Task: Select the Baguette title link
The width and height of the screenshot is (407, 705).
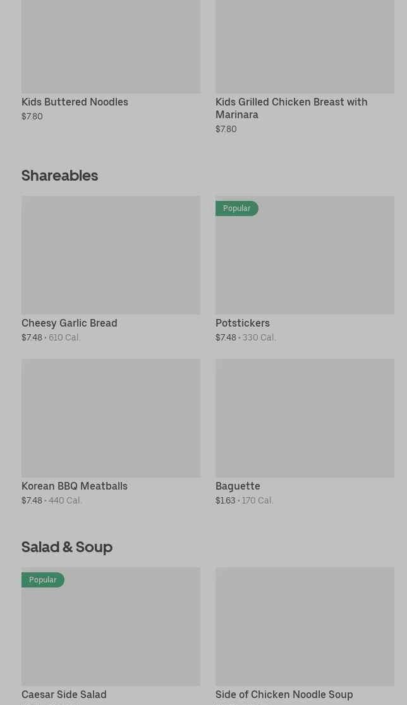Action: coord(238,486)
